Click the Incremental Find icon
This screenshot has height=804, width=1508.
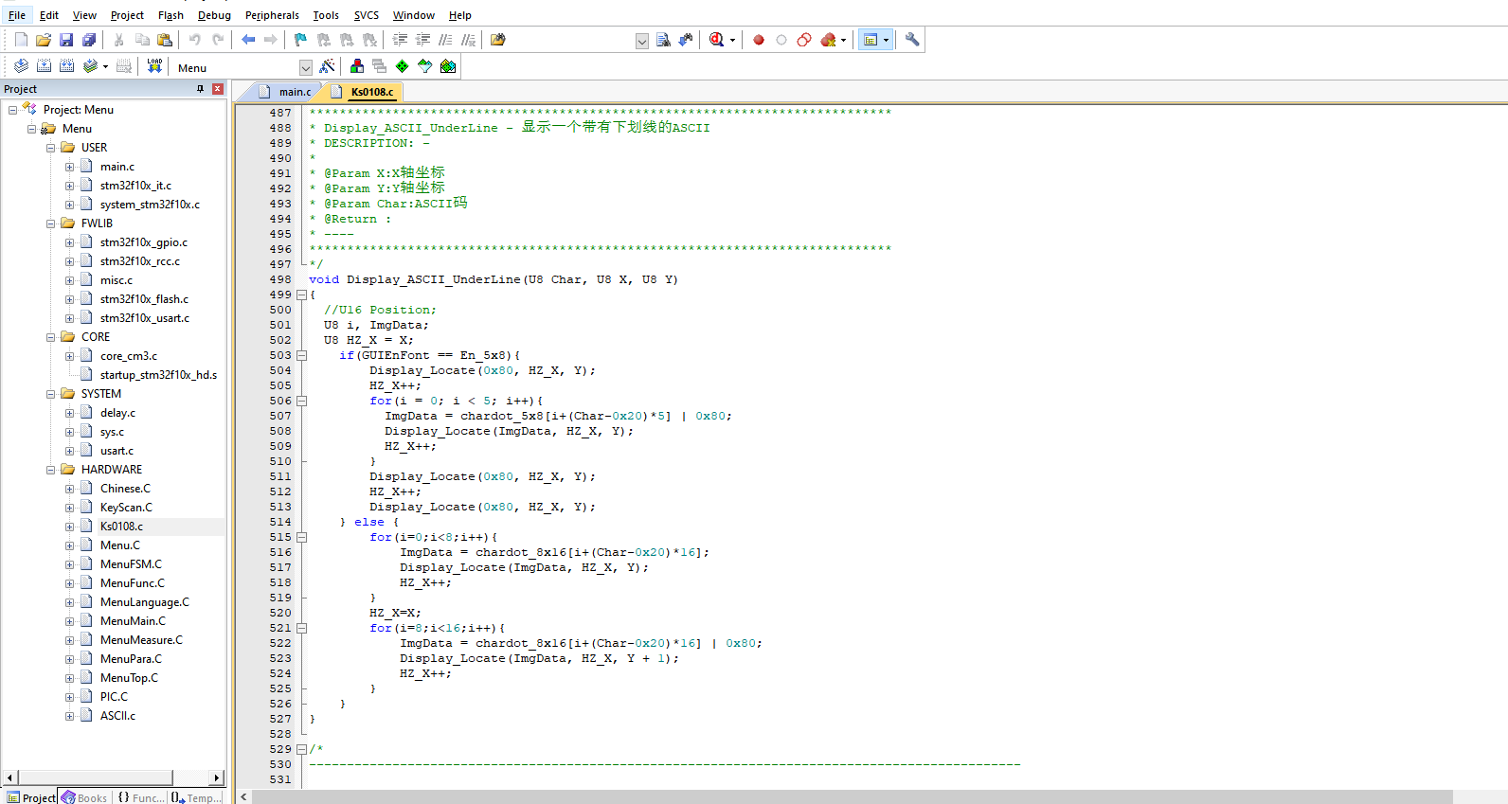coord(686,40)
